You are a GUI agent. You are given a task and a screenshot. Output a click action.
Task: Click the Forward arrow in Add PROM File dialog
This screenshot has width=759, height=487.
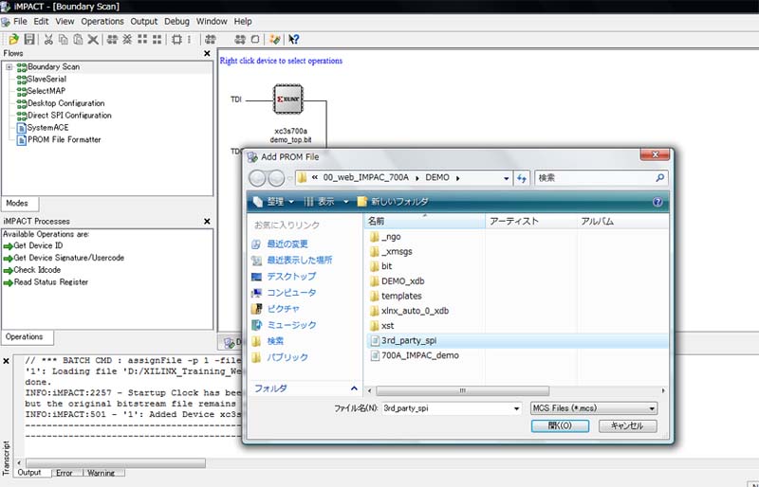(276, 178)
